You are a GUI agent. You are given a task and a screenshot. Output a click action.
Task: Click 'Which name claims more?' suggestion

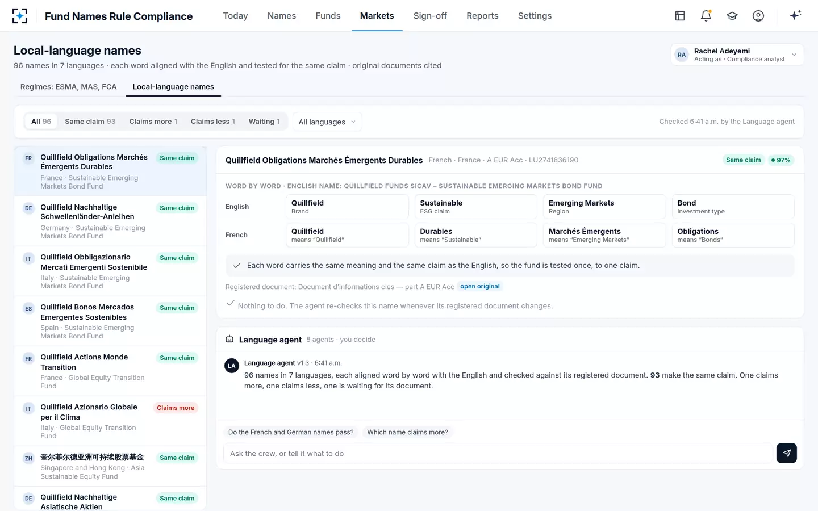click(x=407, y=432)
